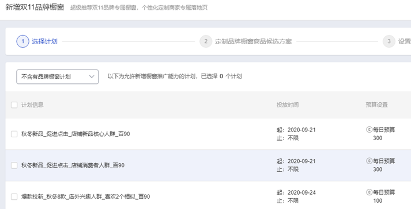The image size is (411, 209).
Task: Check the select-all 计划信息 checkbox
Action: [x=14, y=104]
